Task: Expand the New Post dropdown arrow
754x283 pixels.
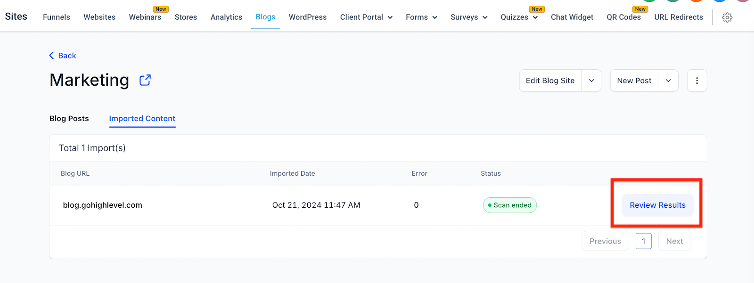Action: pyautogui.click(x=668, y=81)
